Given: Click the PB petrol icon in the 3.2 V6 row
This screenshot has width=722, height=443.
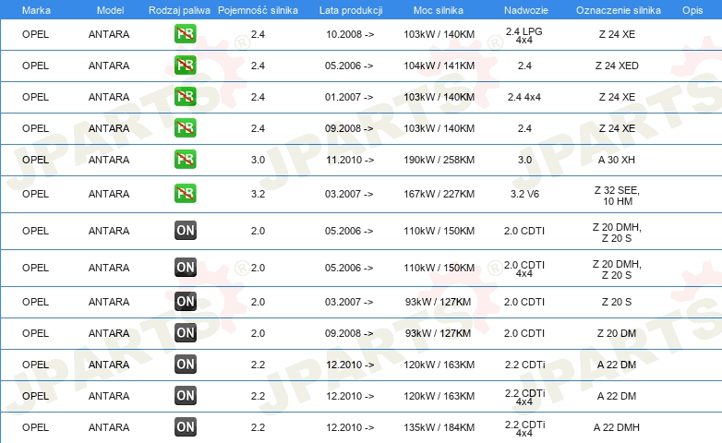Looking at the screenshot, I should click(185, 193).
